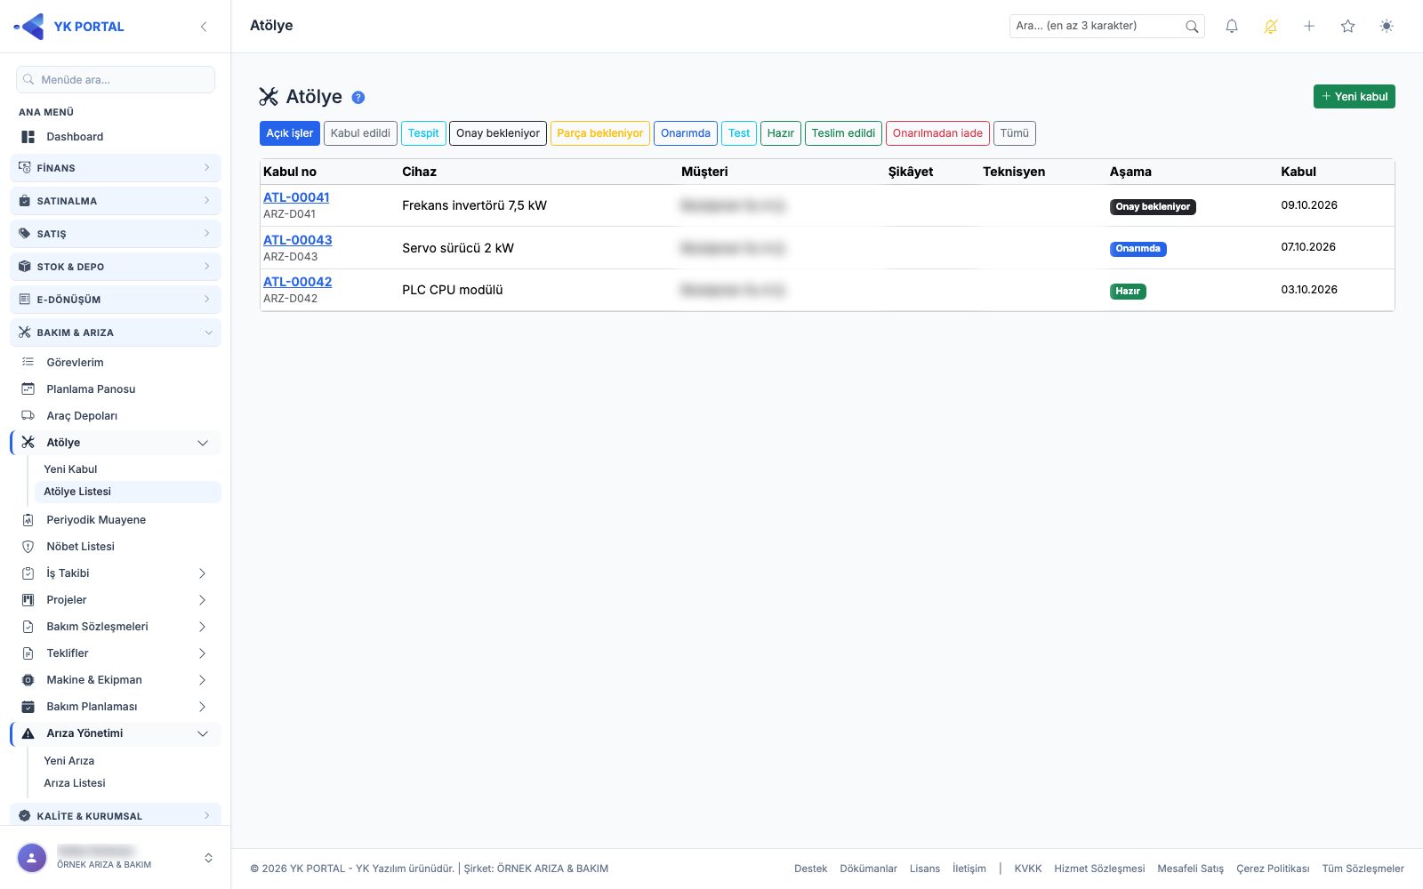Click the plus icon in top bar
Viewport: 1423px width, 889px height.
pyautogui.click(x=1309, y=27)
